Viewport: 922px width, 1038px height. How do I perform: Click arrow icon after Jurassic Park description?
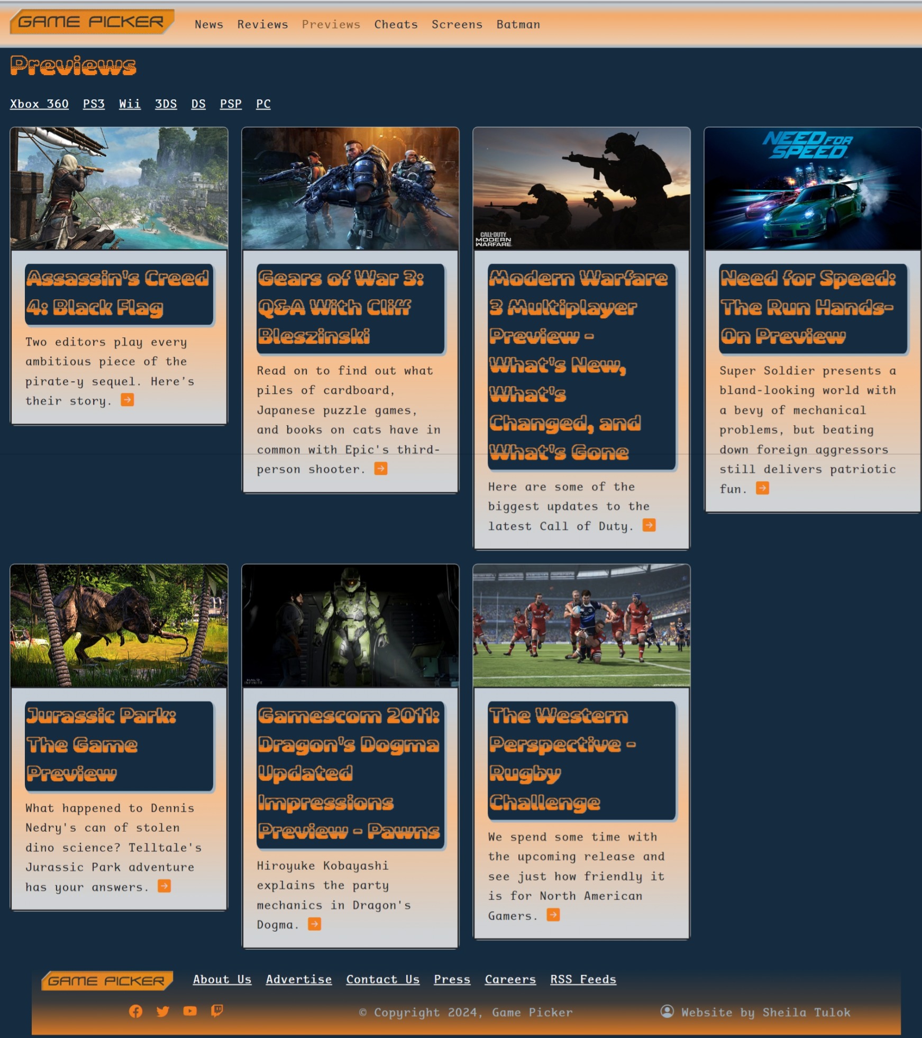click(x=165, y=886)
